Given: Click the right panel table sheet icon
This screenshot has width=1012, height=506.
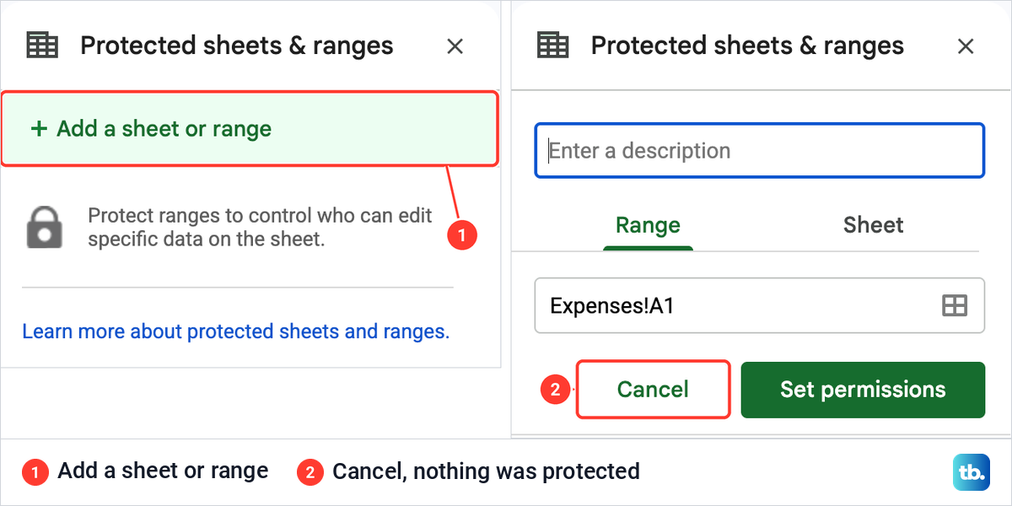Looking at the screenshot, I should click(553, 46).
